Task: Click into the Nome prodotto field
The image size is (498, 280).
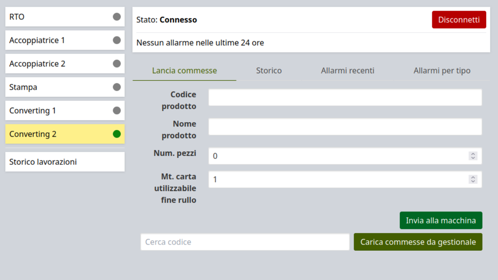Action: coord(345,127)
